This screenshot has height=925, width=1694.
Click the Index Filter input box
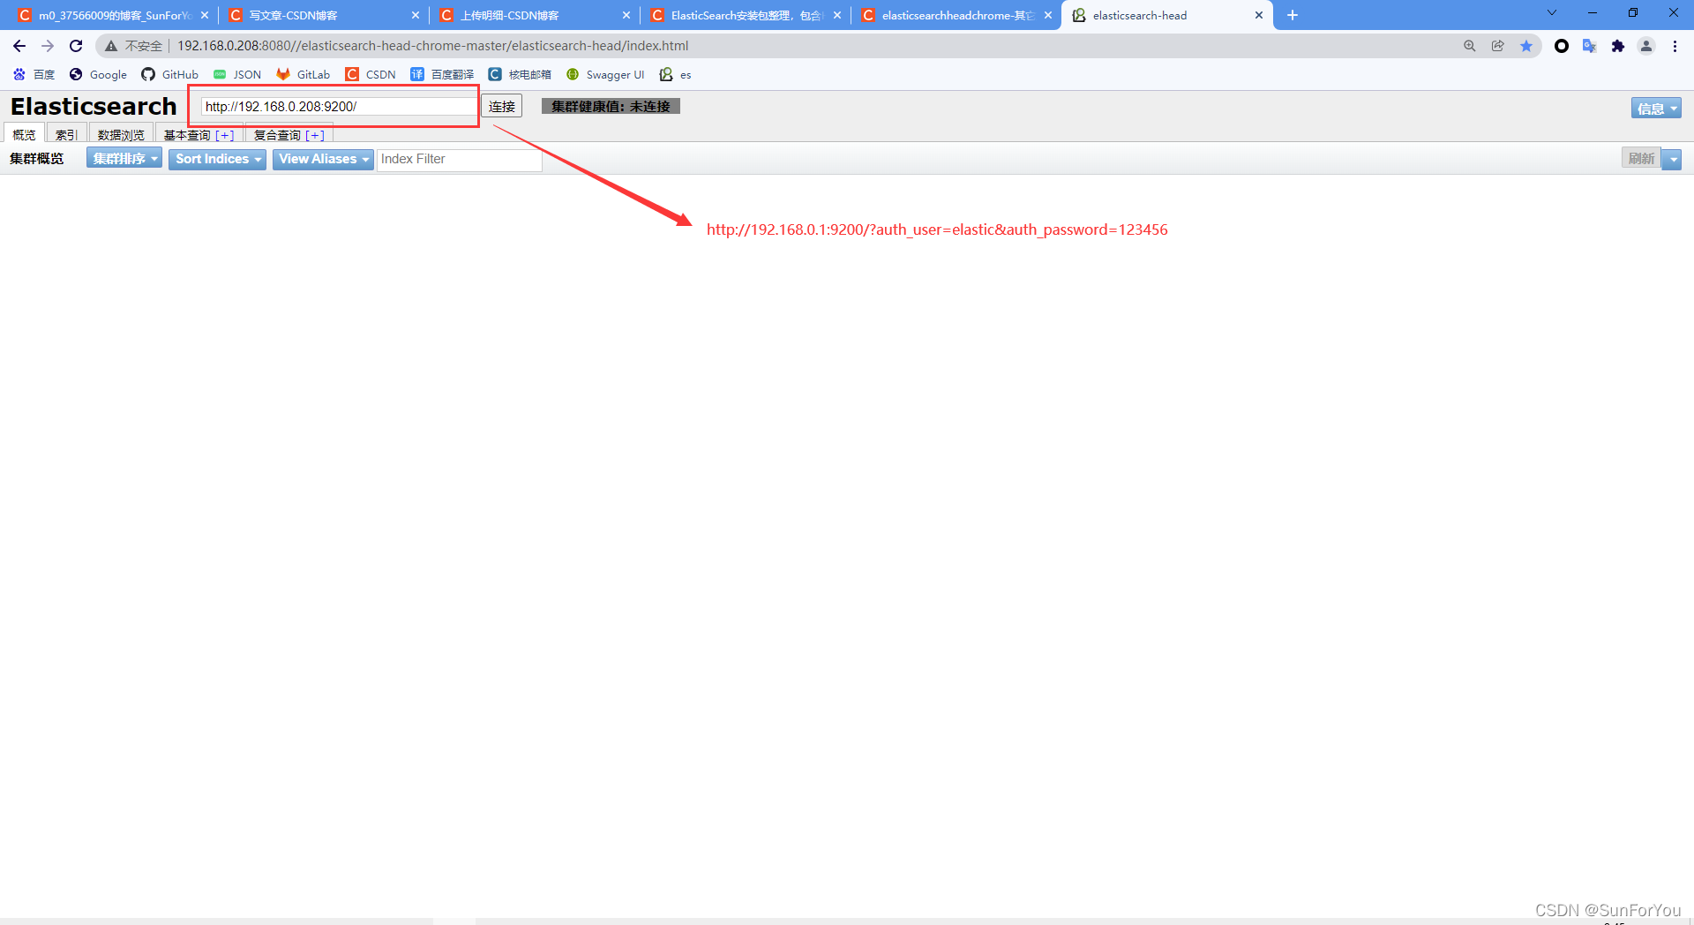[x=459, y=159]
